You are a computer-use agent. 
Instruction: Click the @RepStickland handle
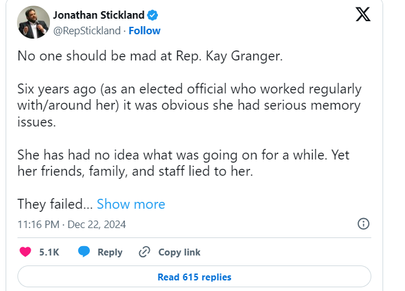[87, 31]
